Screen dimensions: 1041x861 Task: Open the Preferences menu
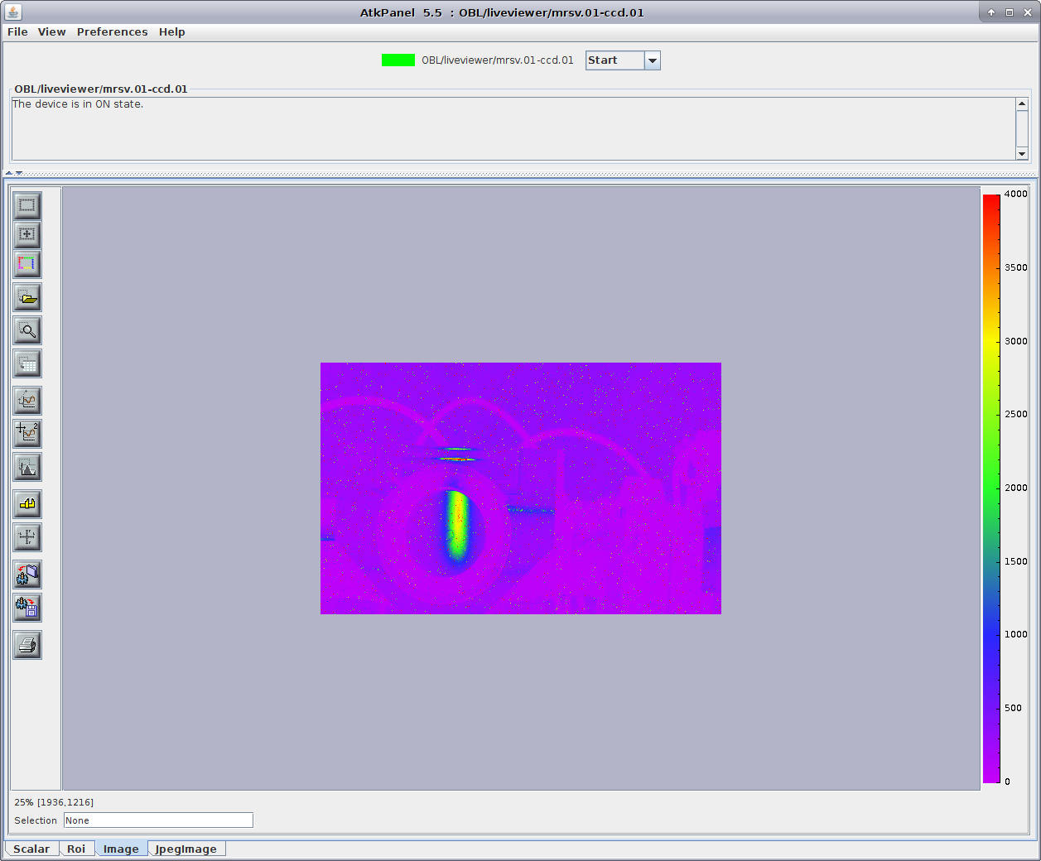pos(112,32)
